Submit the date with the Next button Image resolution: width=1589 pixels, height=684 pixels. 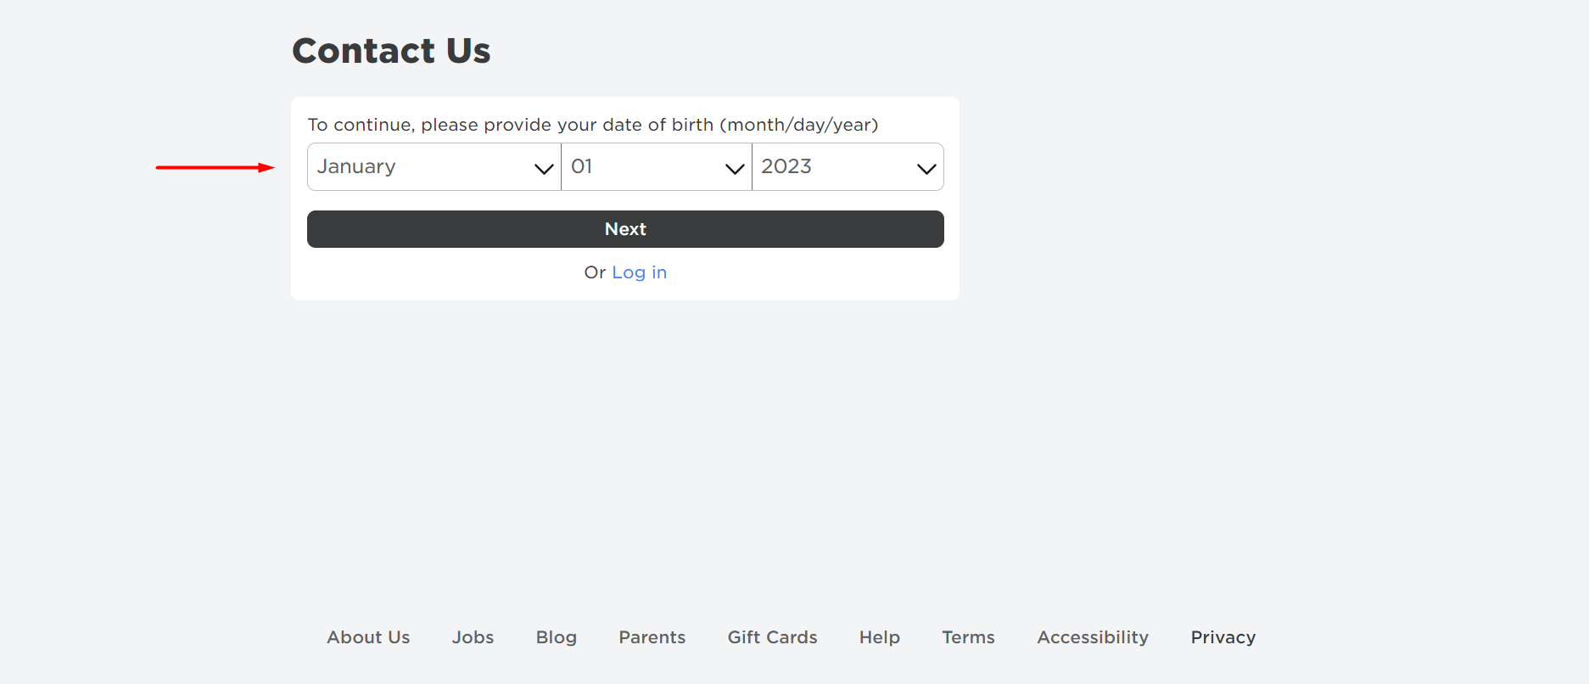click(625, 229)
